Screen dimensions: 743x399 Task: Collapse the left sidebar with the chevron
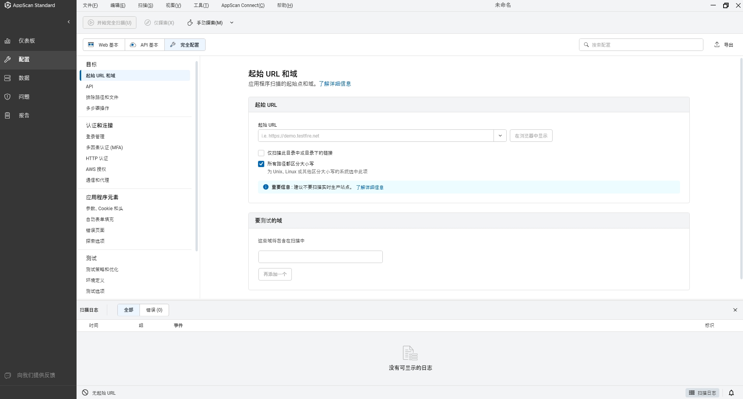tap(69, 22)
